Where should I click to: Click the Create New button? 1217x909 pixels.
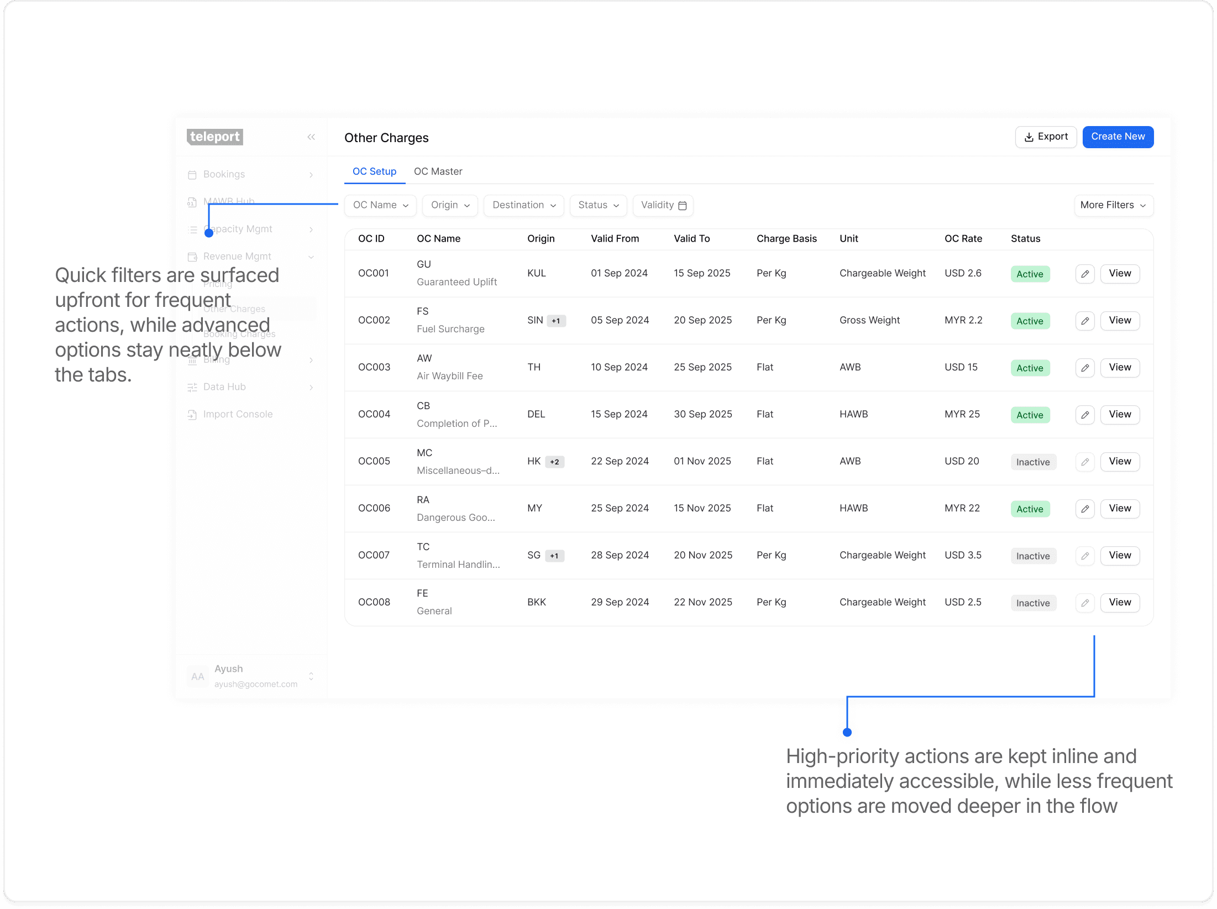1118,137
